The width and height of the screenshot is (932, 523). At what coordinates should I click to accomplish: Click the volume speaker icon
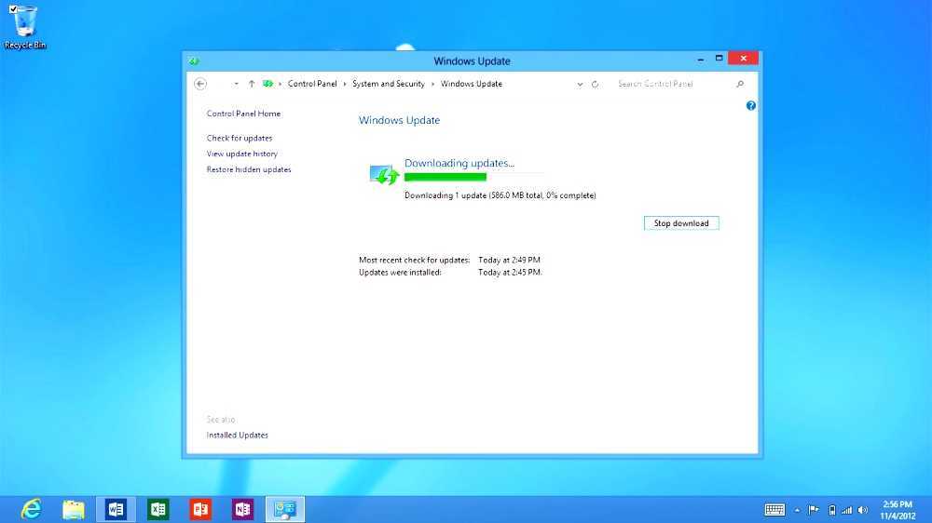863,510
